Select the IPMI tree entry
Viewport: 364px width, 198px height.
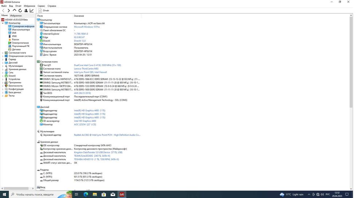tap(14, 36)
